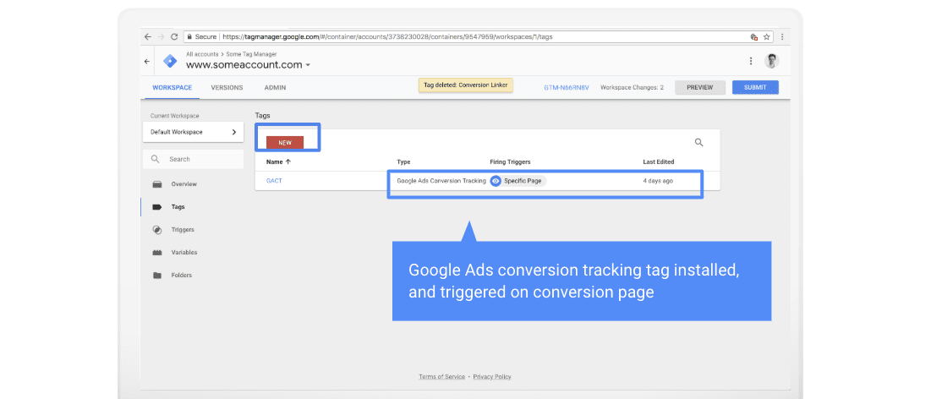Open the Terms of Service link
Viewport: 942px width, 399px height.
pyautogui.click(x=441, y=377)
